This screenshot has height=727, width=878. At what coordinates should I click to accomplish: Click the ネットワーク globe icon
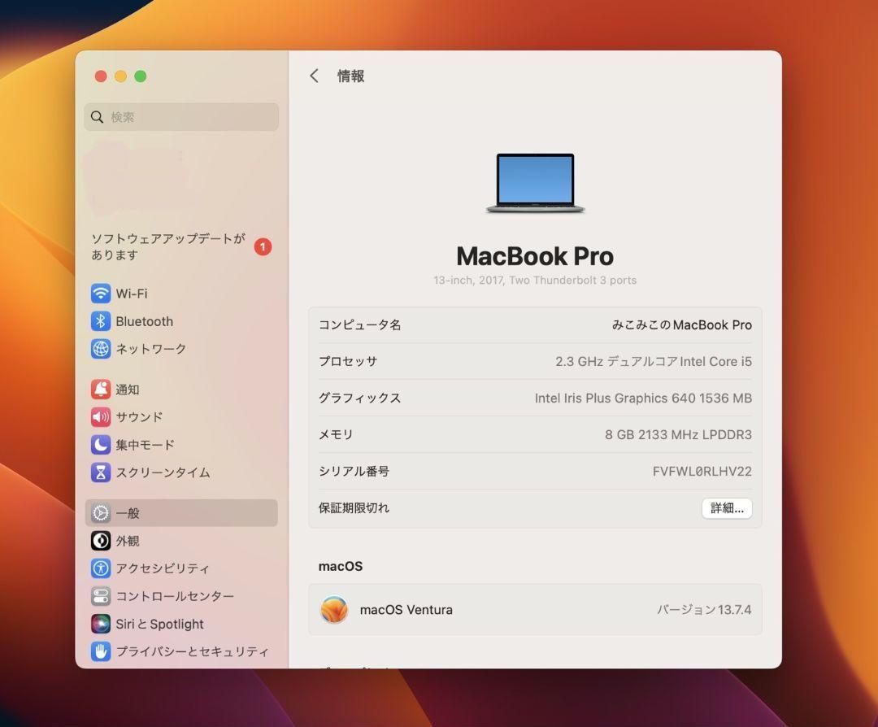101,349
